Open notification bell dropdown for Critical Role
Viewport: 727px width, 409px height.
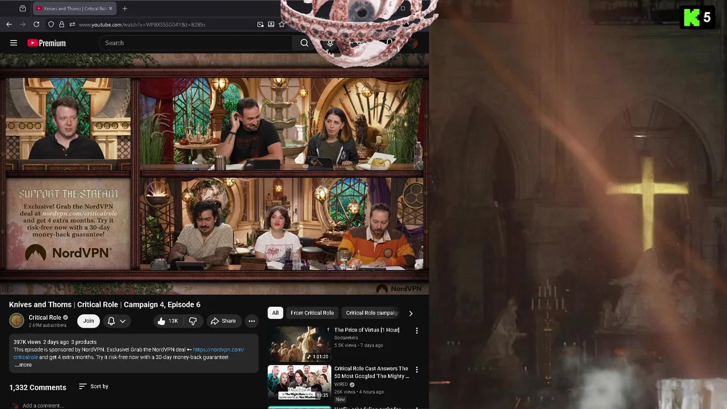(x=116, y=321)
